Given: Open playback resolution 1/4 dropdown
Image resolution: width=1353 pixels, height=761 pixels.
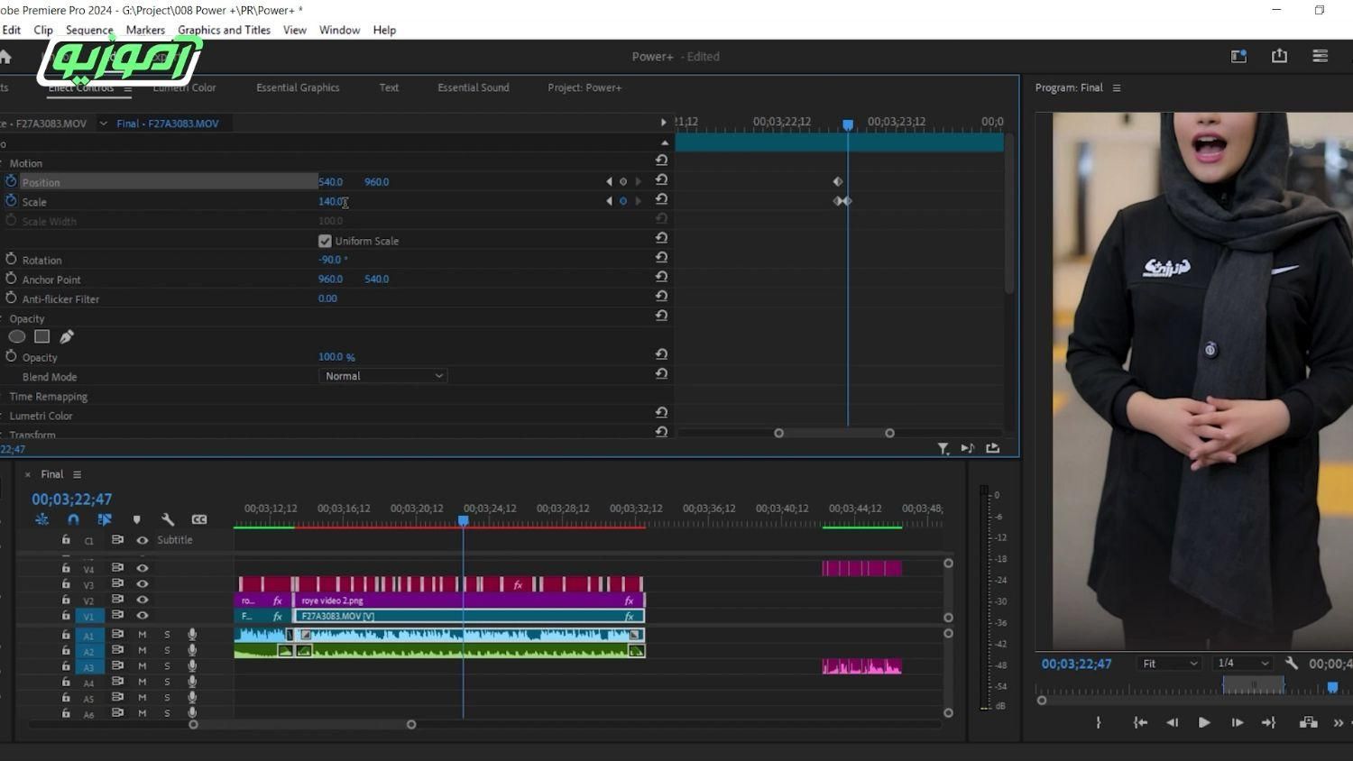Looking at the screenshot, I should 1242,664.
